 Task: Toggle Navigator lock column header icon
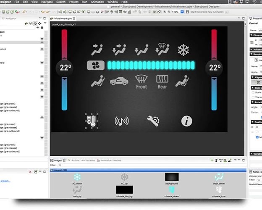[x=42, y=27]
